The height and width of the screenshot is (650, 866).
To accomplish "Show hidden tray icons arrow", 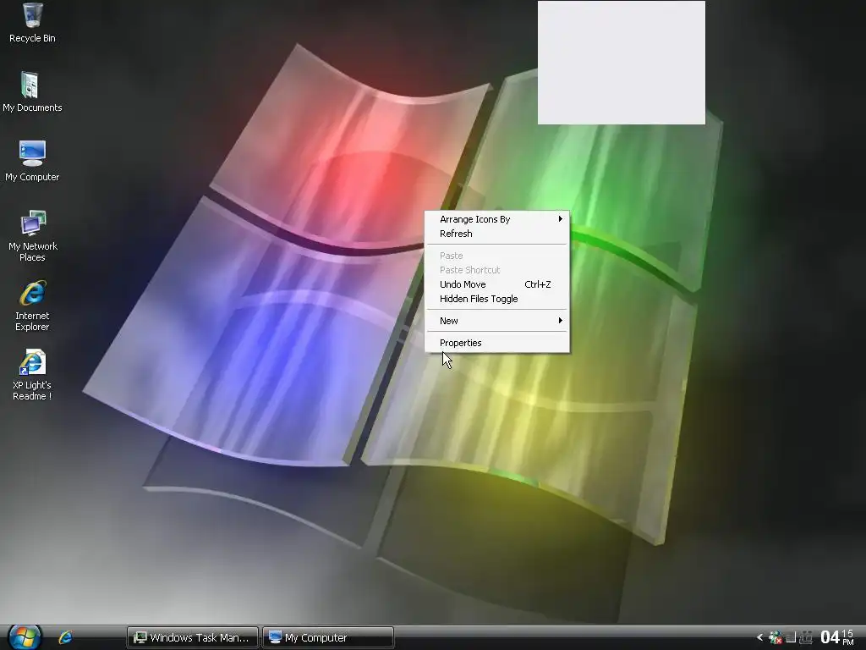I will (x=760, y=637).
